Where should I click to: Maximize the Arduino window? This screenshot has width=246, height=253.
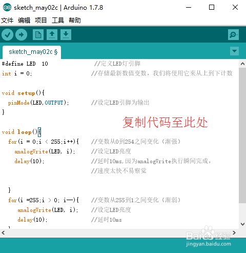(x=212, y=7)
